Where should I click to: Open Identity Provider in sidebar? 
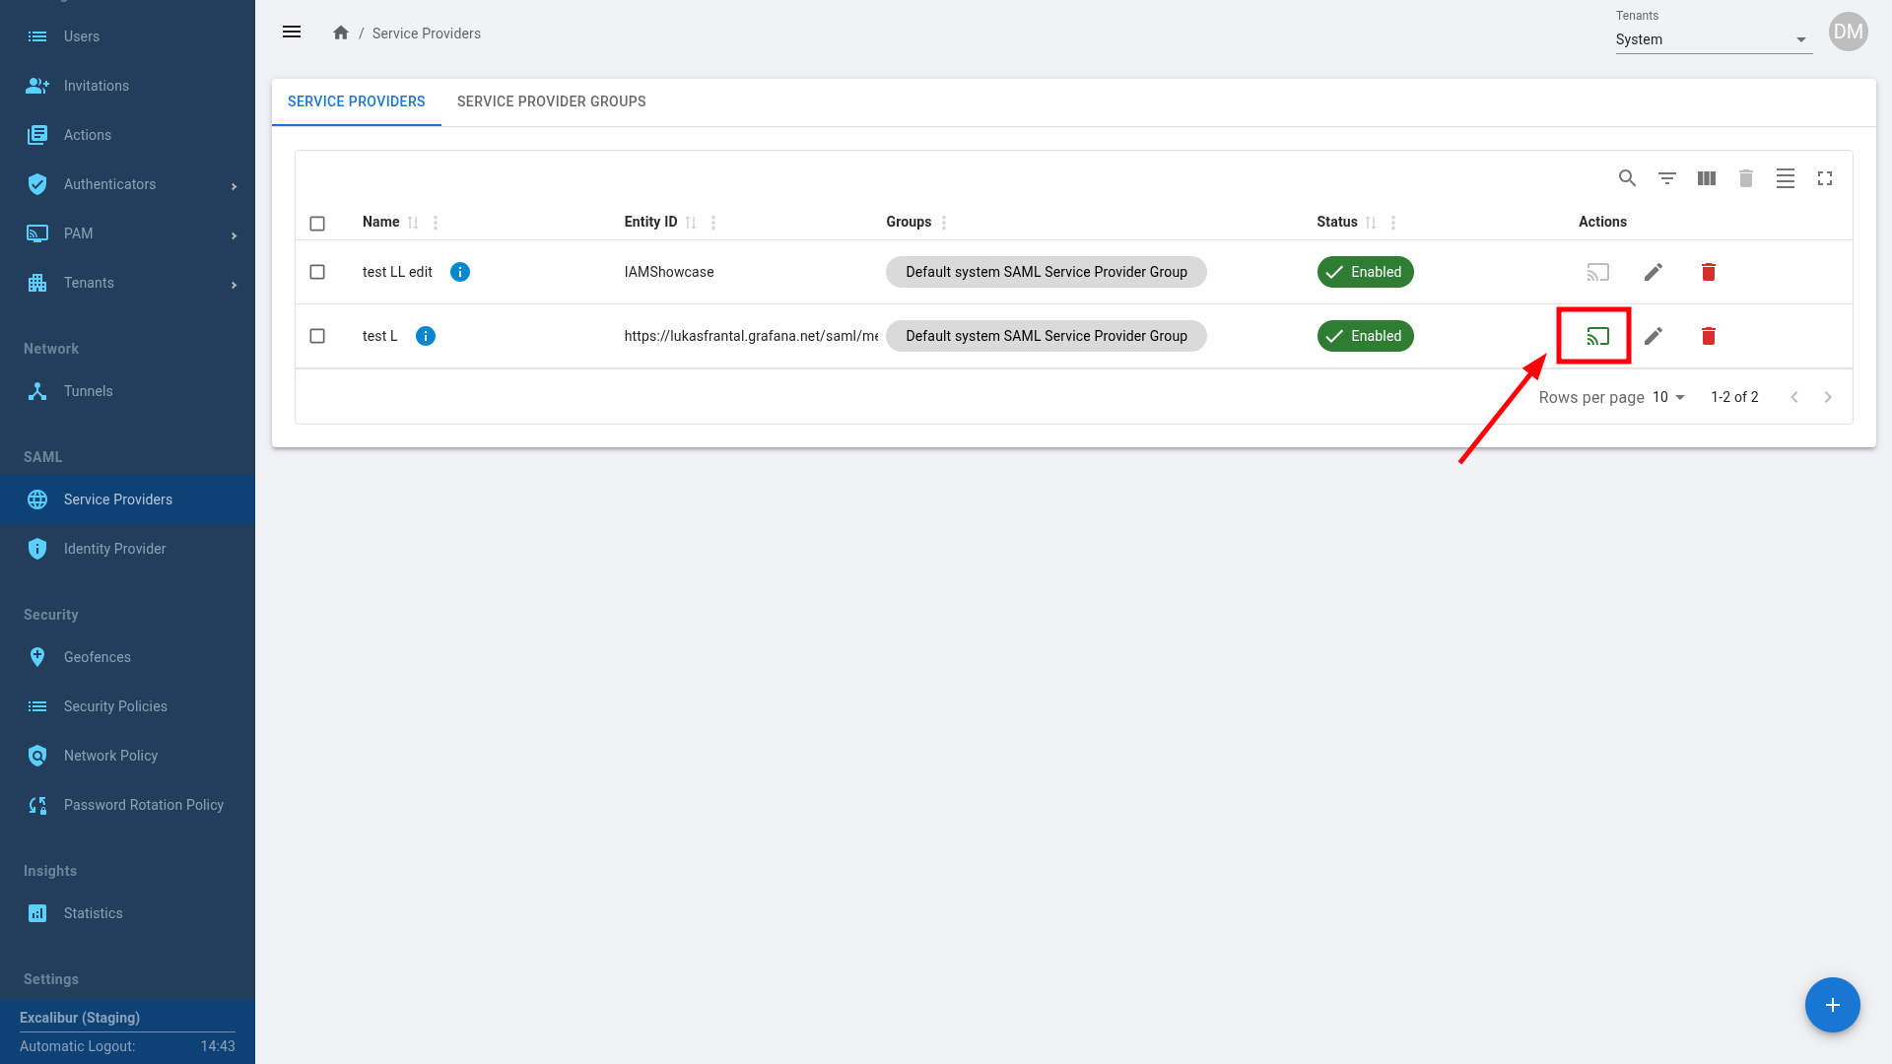click(x=114, y=549)
